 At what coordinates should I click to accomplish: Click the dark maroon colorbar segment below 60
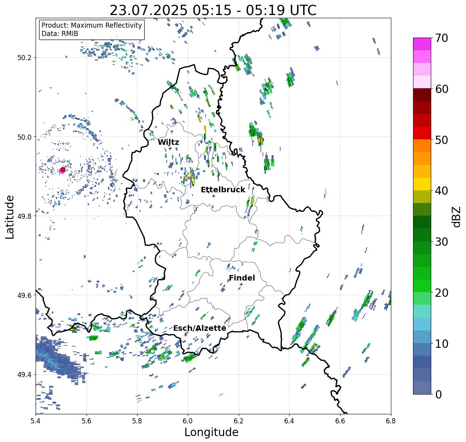(422, 95)
